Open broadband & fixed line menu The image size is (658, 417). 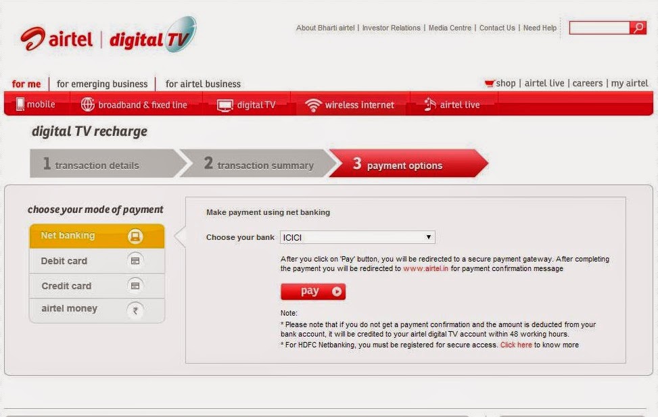[x=134, y=105]
